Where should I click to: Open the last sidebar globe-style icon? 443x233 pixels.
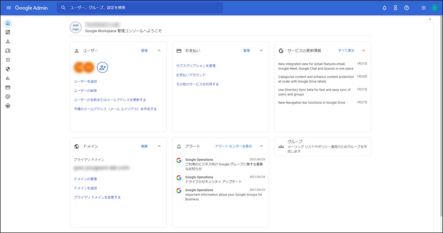[x=8, y=106]
